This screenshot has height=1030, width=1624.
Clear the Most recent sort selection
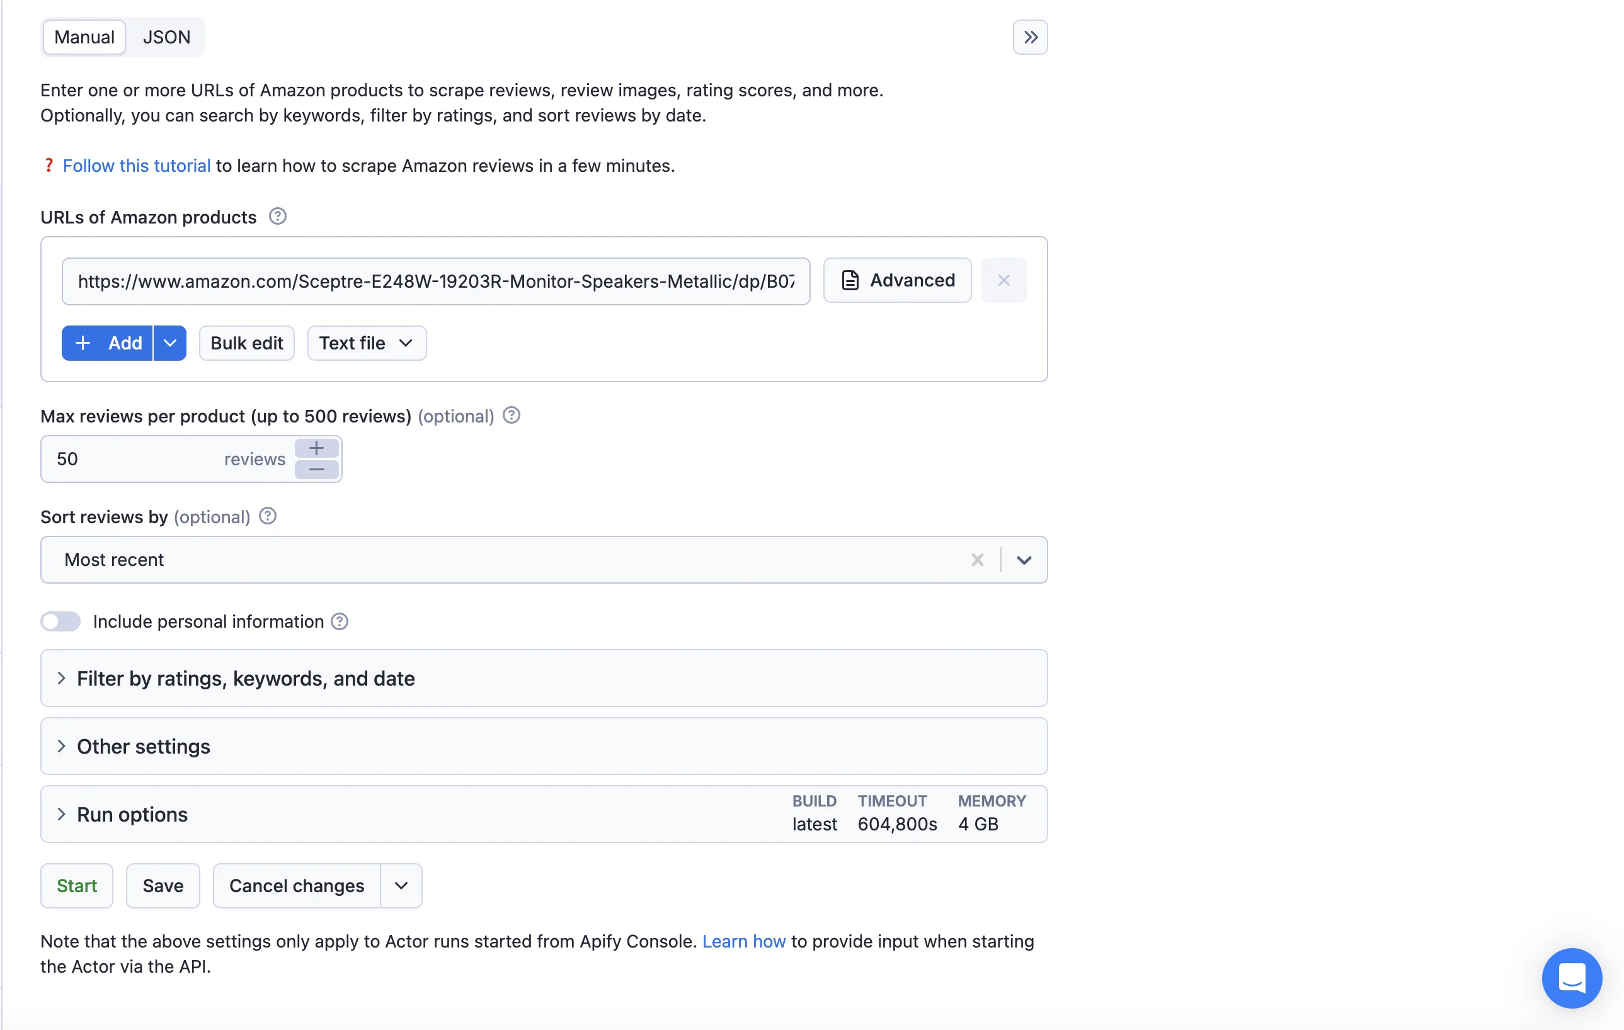click(976, 560)
